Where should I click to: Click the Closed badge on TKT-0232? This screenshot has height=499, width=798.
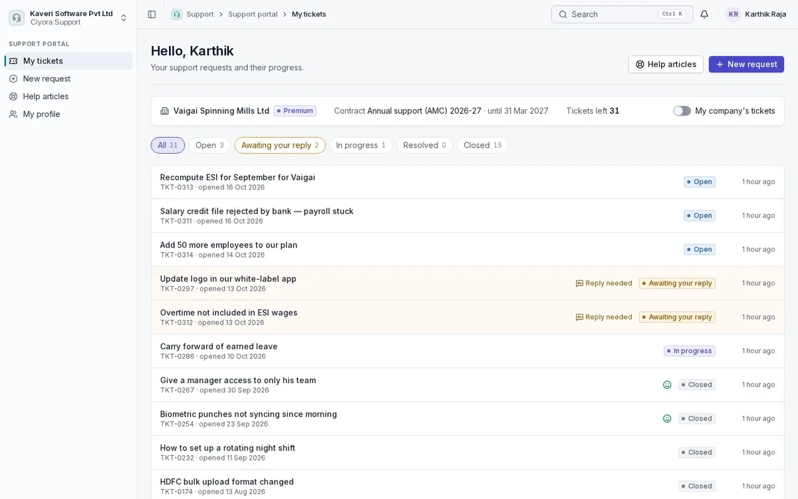697,452
